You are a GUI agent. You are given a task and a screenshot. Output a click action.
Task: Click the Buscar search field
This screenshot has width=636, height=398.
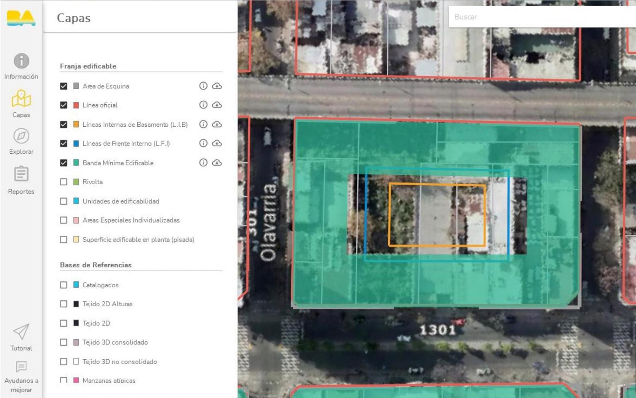click(x=542, y=17)
